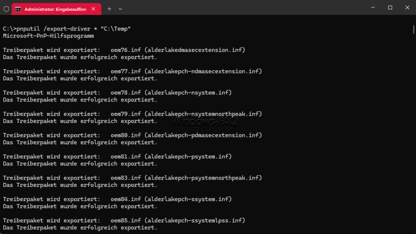Click alderlakepch-nsystemnorthpeak.inf text
This screenshot has height=234, width=416.
pyautogui.click(x=203, y=114)
